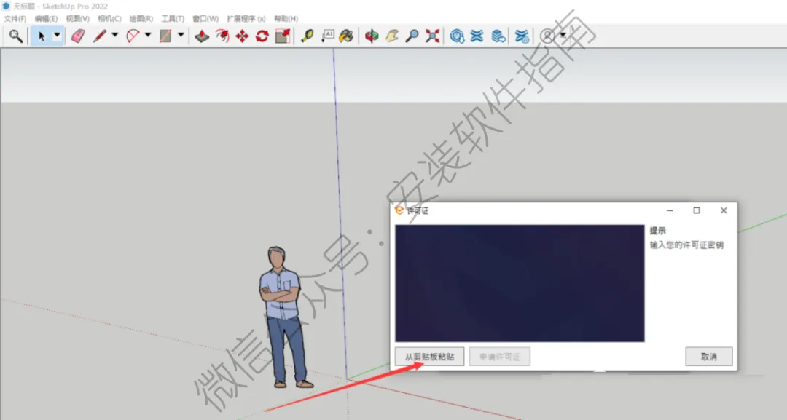
Task: Expand the Rectangle shape dropdown arrow
Action: tap(181, 35)
